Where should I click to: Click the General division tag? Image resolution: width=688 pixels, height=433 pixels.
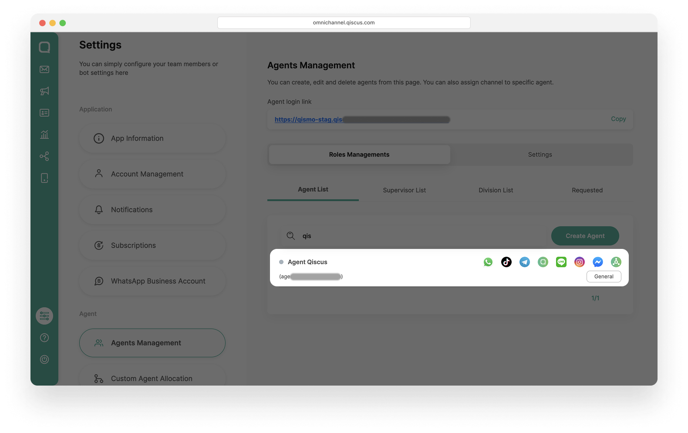point(604,276)
